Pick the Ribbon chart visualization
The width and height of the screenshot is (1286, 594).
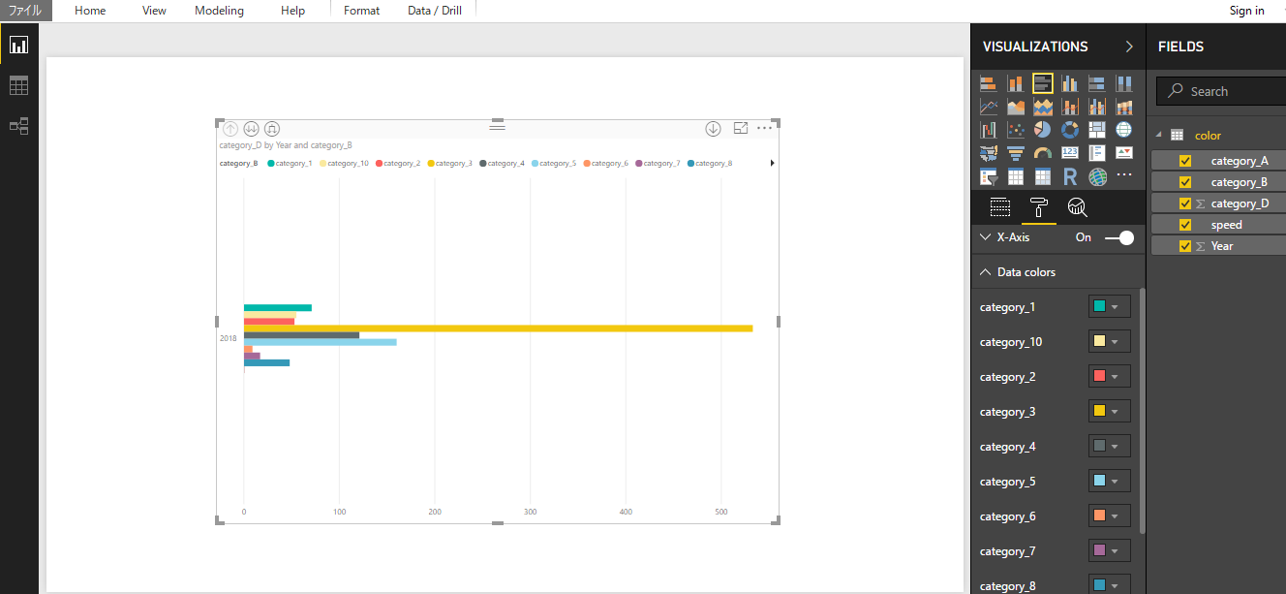1124,107
